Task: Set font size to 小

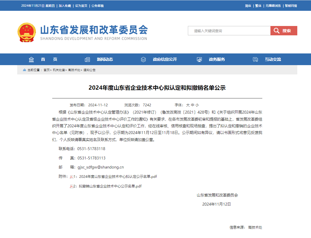Action: coord(197,105)
